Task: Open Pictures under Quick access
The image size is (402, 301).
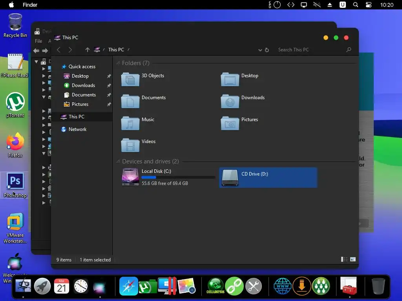Action: coord(79,104)
